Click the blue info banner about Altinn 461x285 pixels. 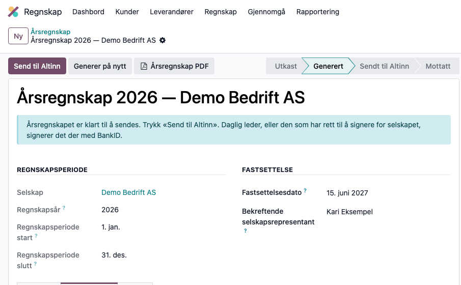click(234, 130)
